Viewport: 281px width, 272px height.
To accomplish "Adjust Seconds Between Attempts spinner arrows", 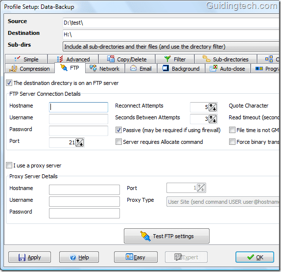I will point(213,119).
